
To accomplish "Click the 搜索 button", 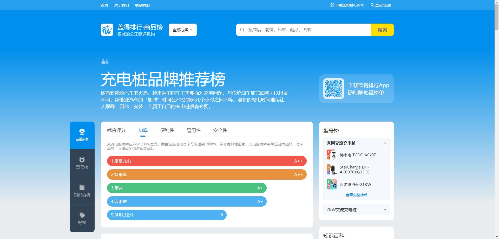I will tap(382, 30).
